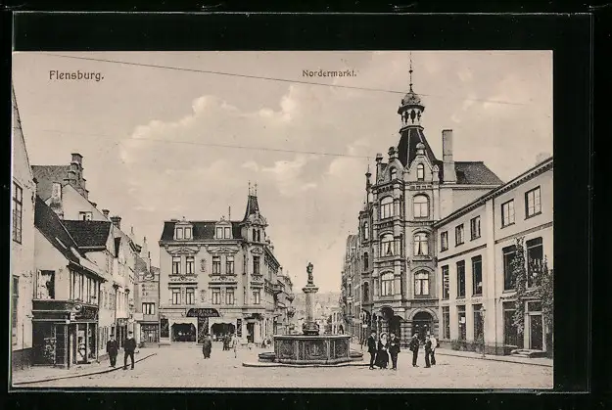Viewport: 612px width, 410px height.
Task: Select the lone person near the central building
Action: 207,347
